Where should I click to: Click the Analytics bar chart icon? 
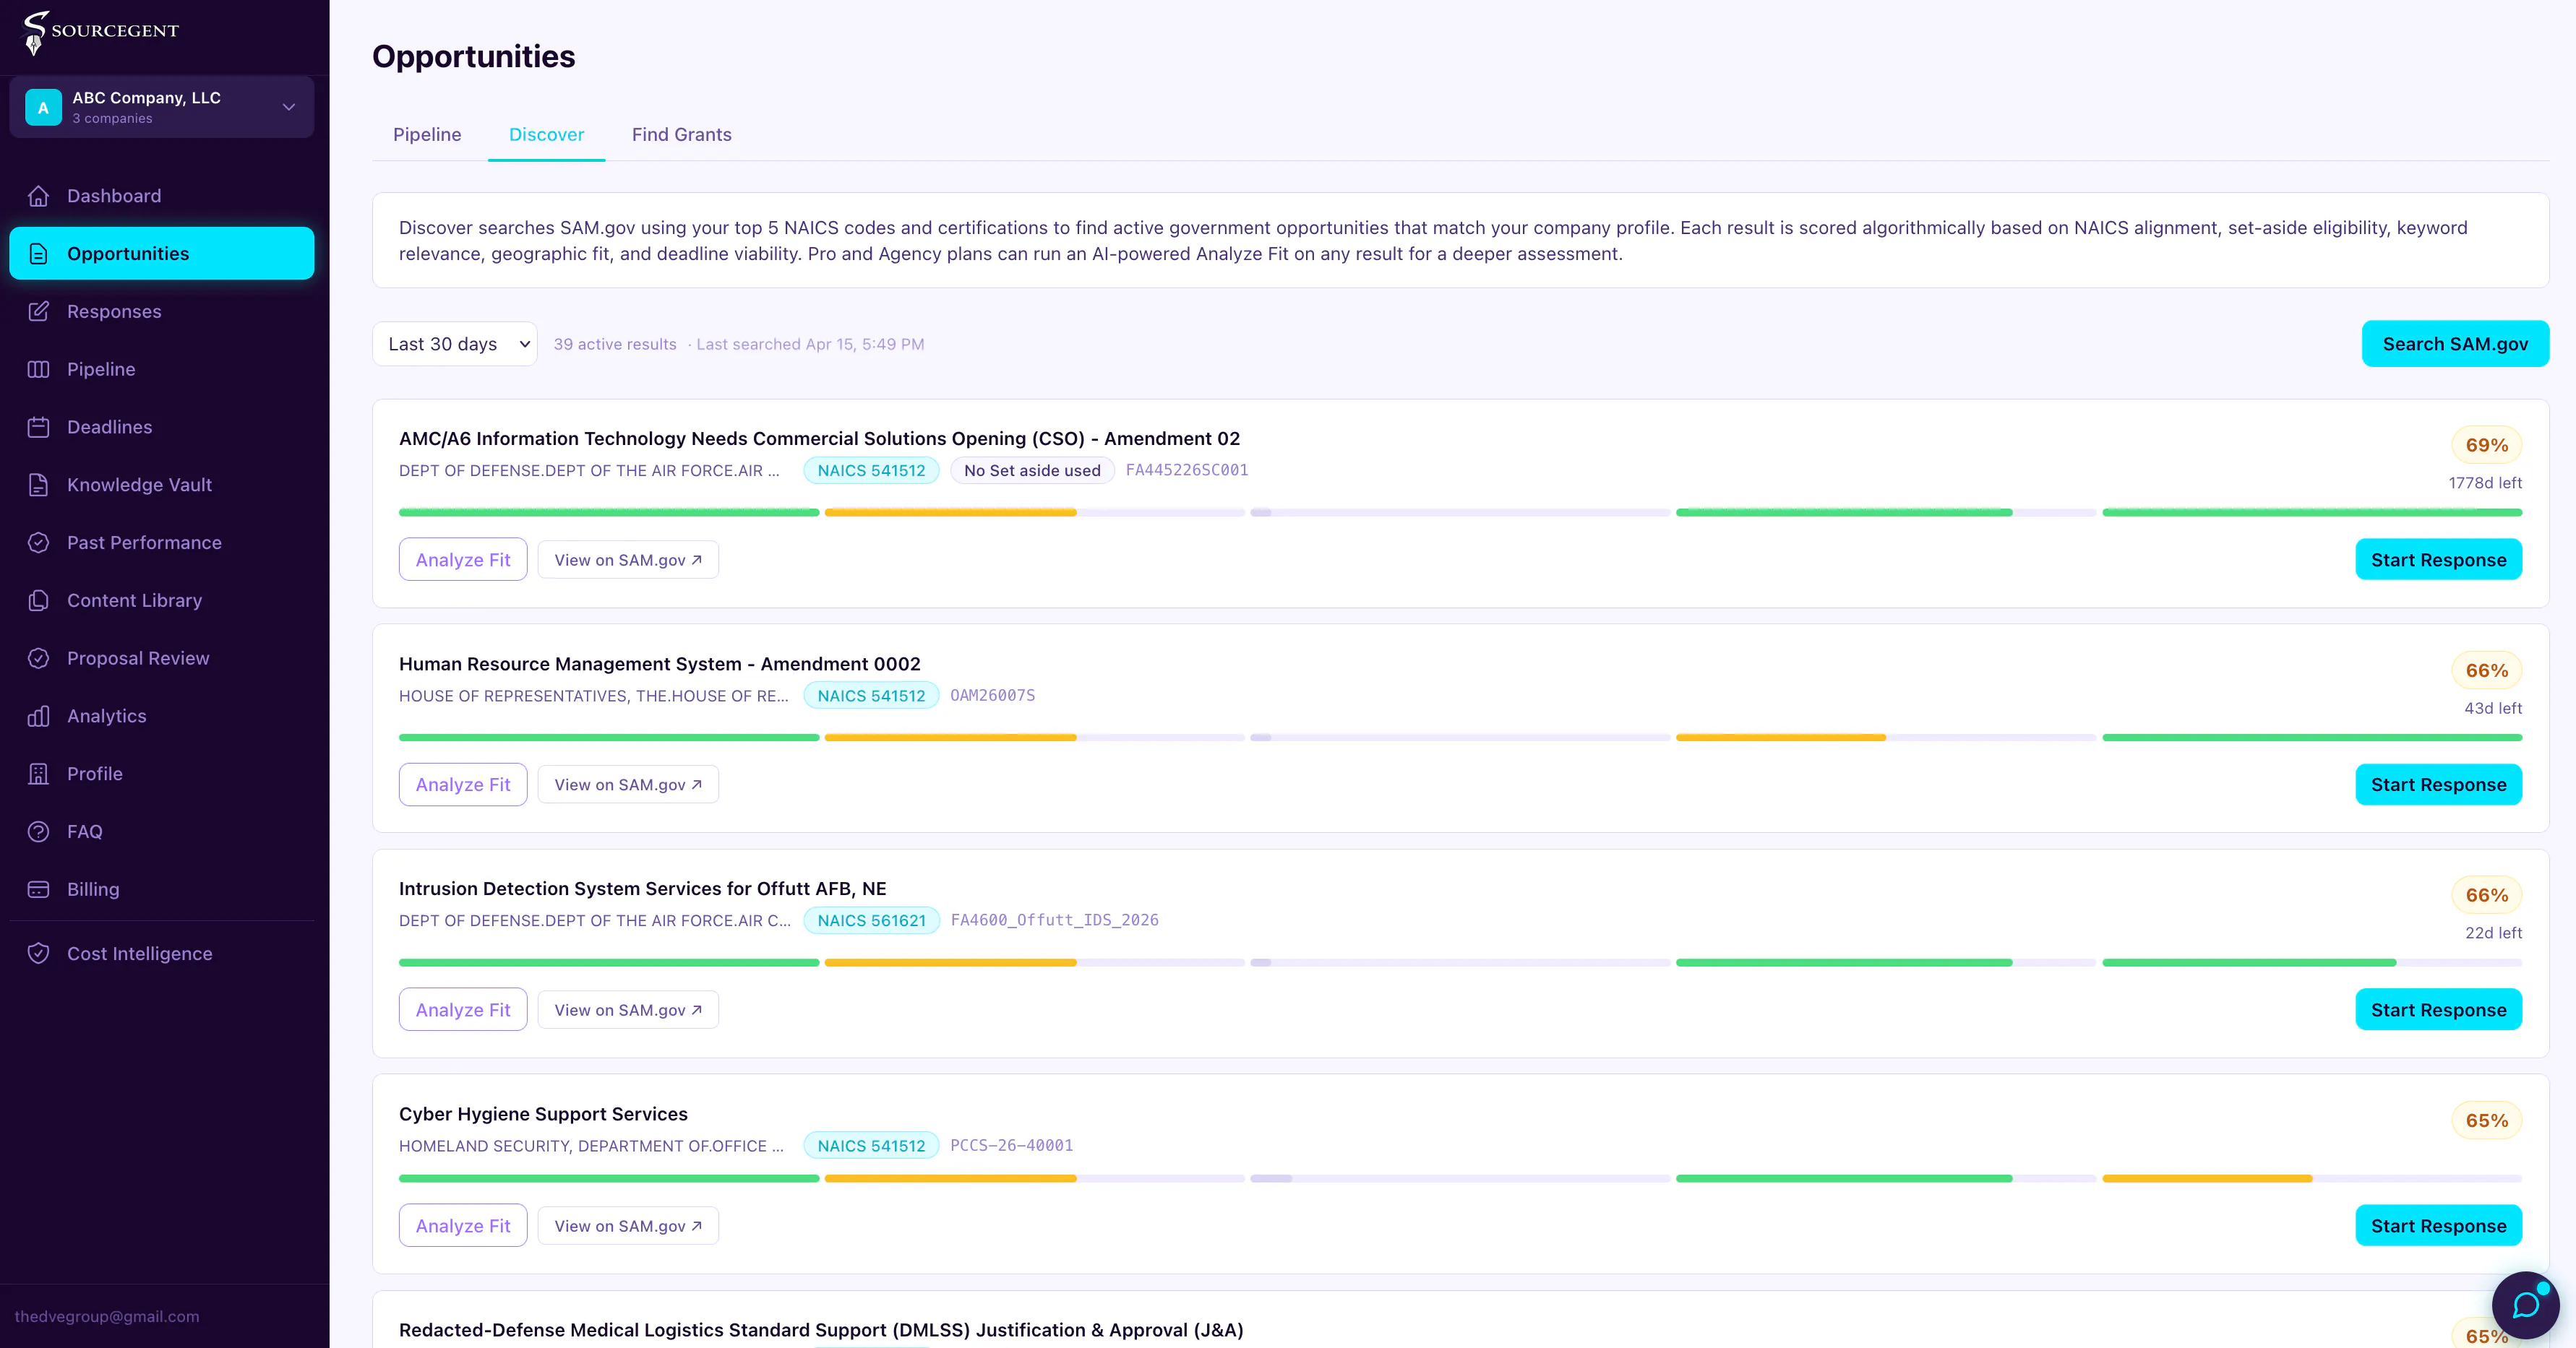pos(38,717)
